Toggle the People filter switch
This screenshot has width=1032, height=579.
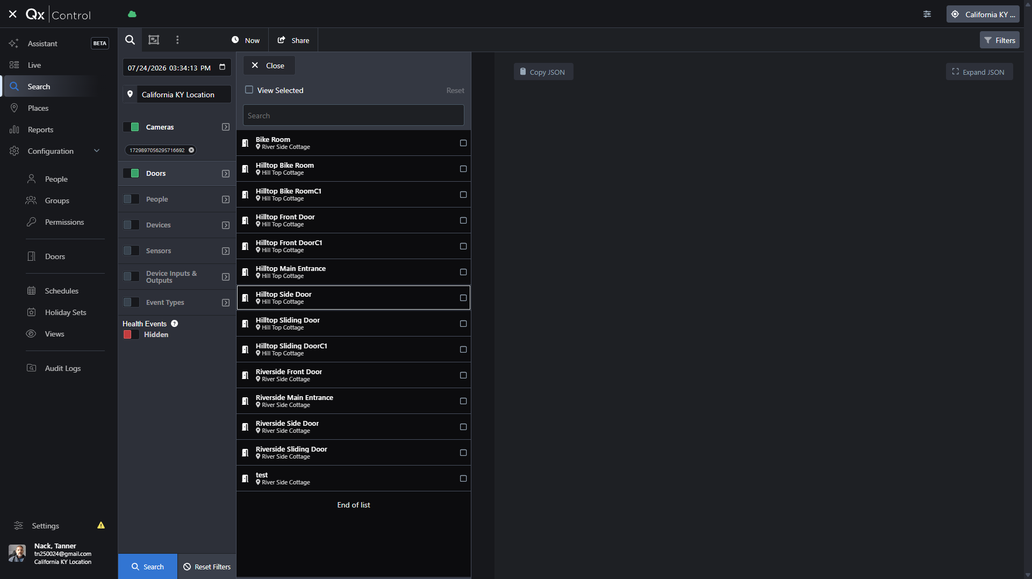[131, 199]
